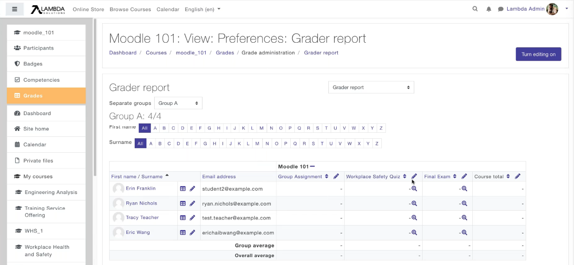Sort the Group Assignment column arrows
Screen dimensions: 574x265
[x=326, y=176]
